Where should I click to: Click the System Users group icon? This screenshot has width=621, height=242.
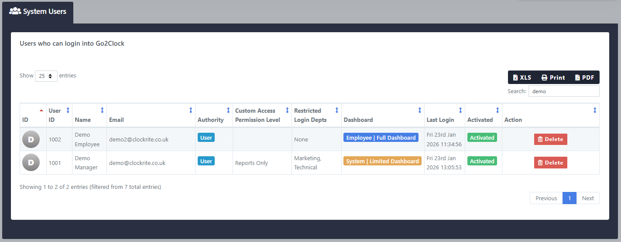15,11
